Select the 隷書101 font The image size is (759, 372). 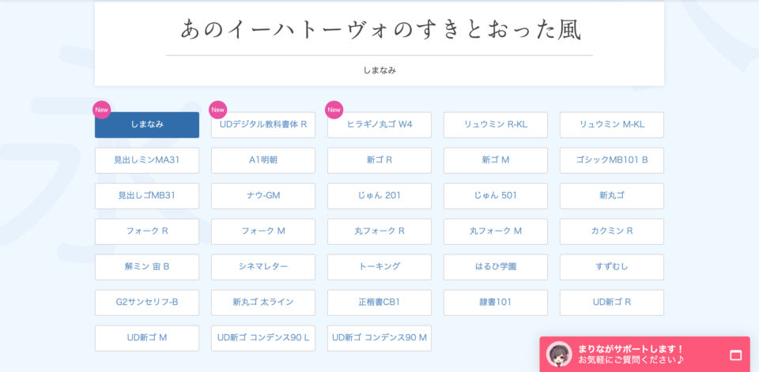coord(496,302)
